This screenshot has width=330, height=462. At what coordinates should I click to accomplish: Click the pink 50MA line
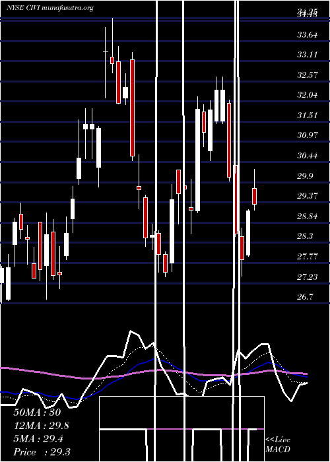(154, 373)
